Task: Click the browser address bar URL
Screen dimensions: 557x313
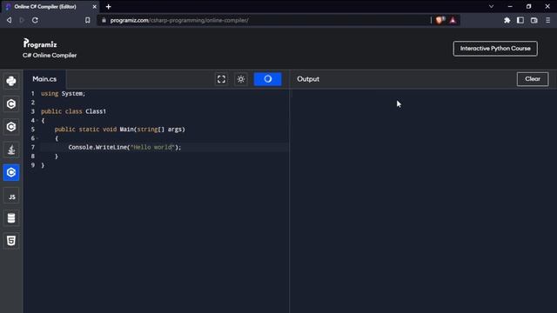Action: 179,20
